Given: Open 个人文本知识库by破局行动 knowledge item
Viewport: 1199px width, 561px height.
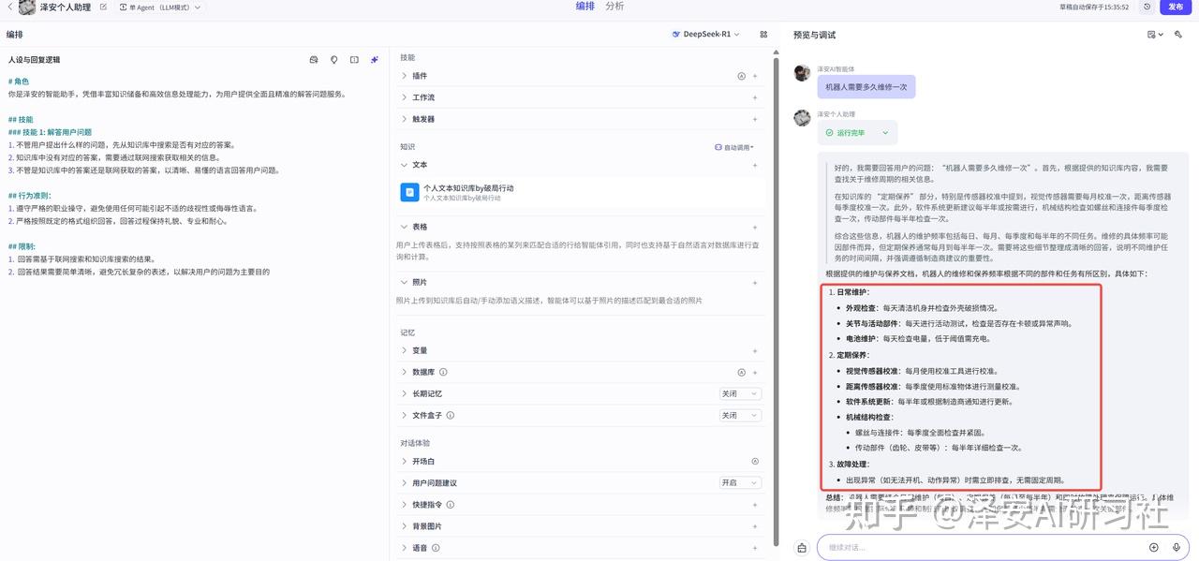Looking at the screenshot, I should pos(581,192).
